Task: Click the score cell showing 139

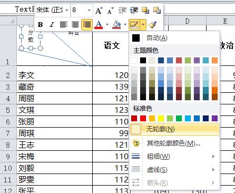Action: click(x=111, y=87)
